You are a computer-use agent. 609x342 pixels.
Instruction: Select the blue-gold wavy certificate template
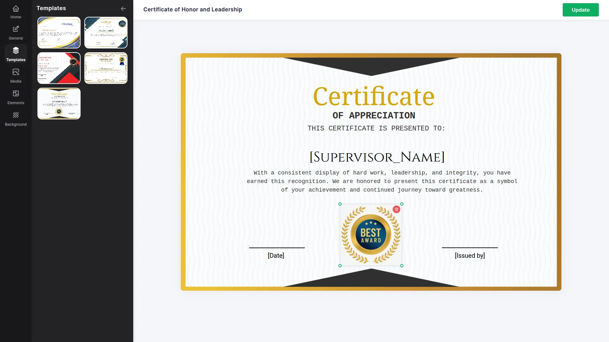(x=59, y=33)
